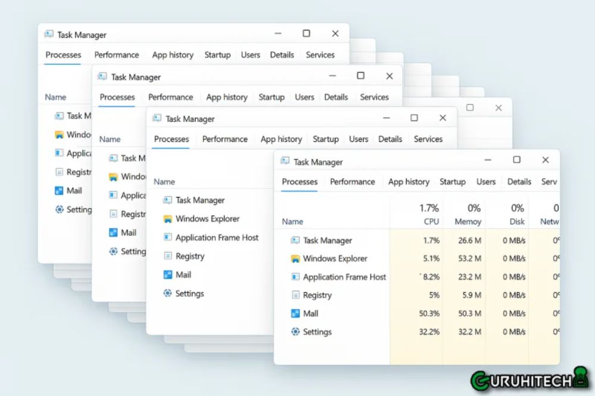Select Mail row in second Task Manager window
The height and width of the screenshot is (396, 595).
tap(122, 232)
